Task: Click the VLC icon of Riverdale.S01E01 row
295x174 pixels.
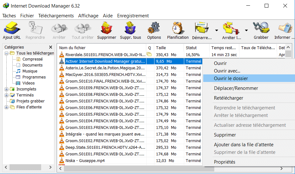Action: [x=61, y=55]
